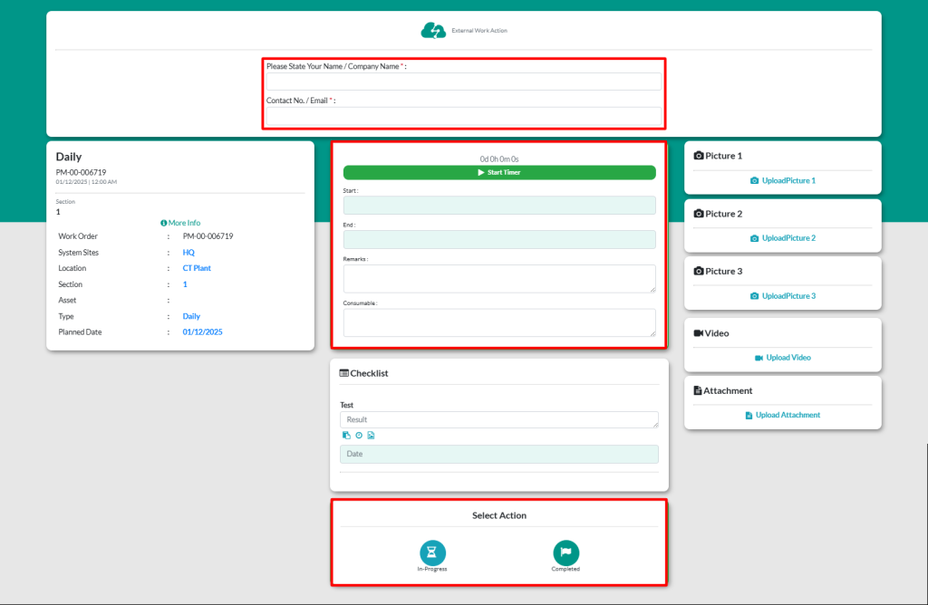Image resolution: width=928 pixels, height=605 pixels.
Task: Click UploadPicture 1 link
Action: 783,181
